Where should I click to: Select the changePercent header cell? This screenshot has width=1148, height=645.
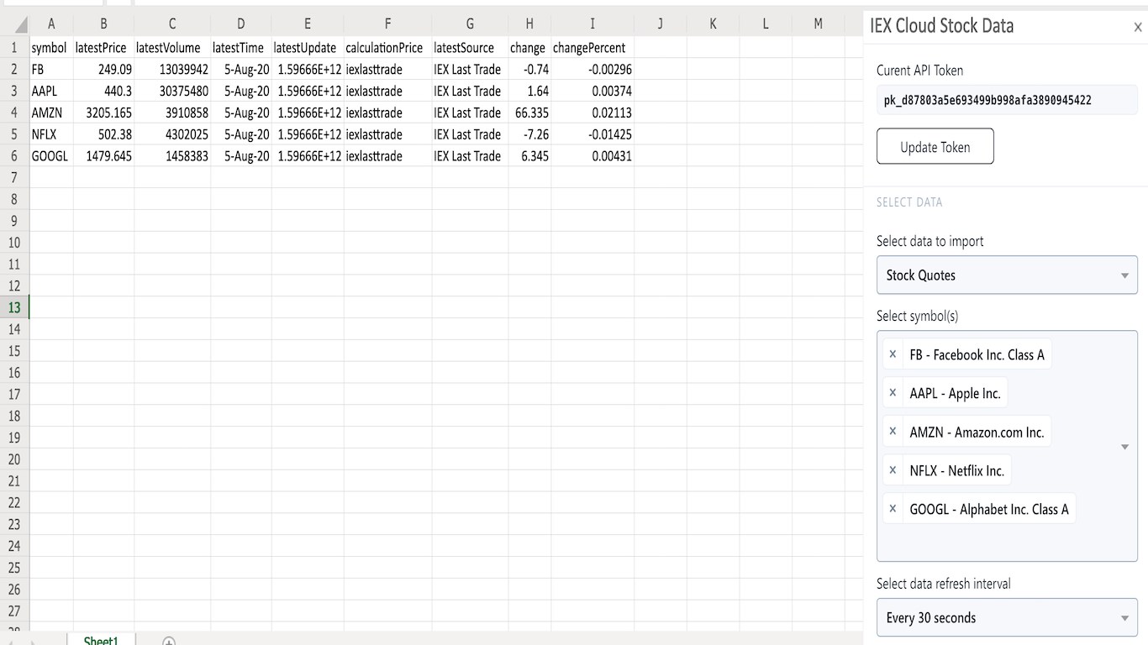tap(592, 48)
